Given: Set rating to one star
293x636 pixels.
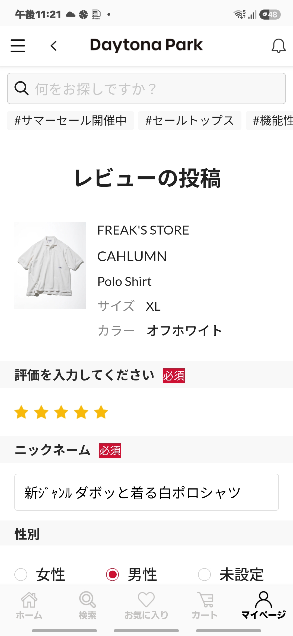Looking at the screenshot, I should (21, 412).
